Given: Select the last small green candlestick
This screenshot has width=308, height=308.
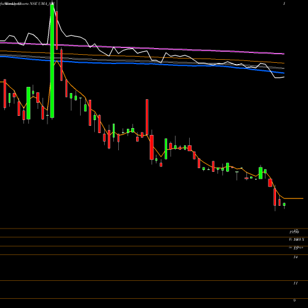Looking at the screenshot, I should pyautogui.click(x=284, y=204).
